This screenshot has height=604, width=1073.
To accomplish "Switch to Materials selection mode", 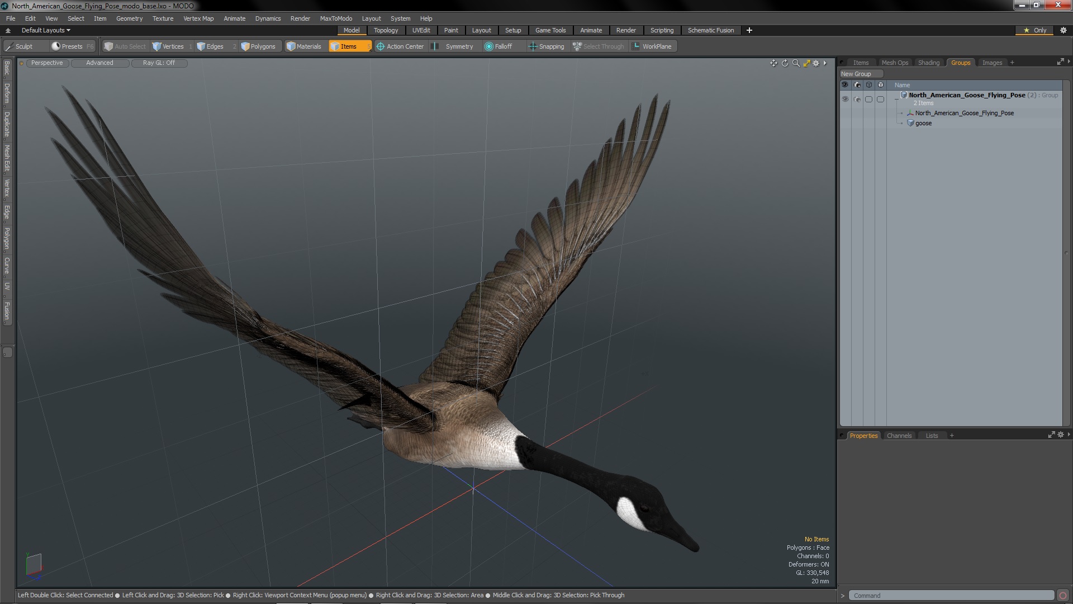I will [x=304, y=46].
